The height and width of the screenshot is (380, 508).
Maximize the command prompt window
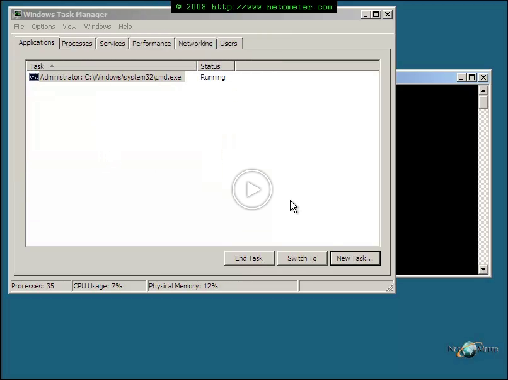click(472, 77)
